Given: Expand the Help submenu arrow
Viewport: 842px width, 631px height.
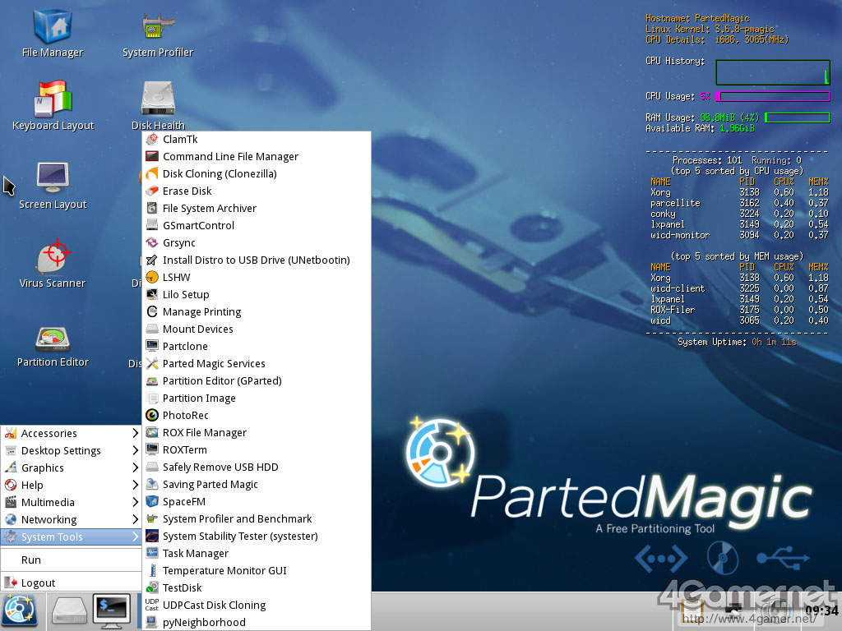Looking at the screenshot, I should pyautogui.click(x=136, y=485).
